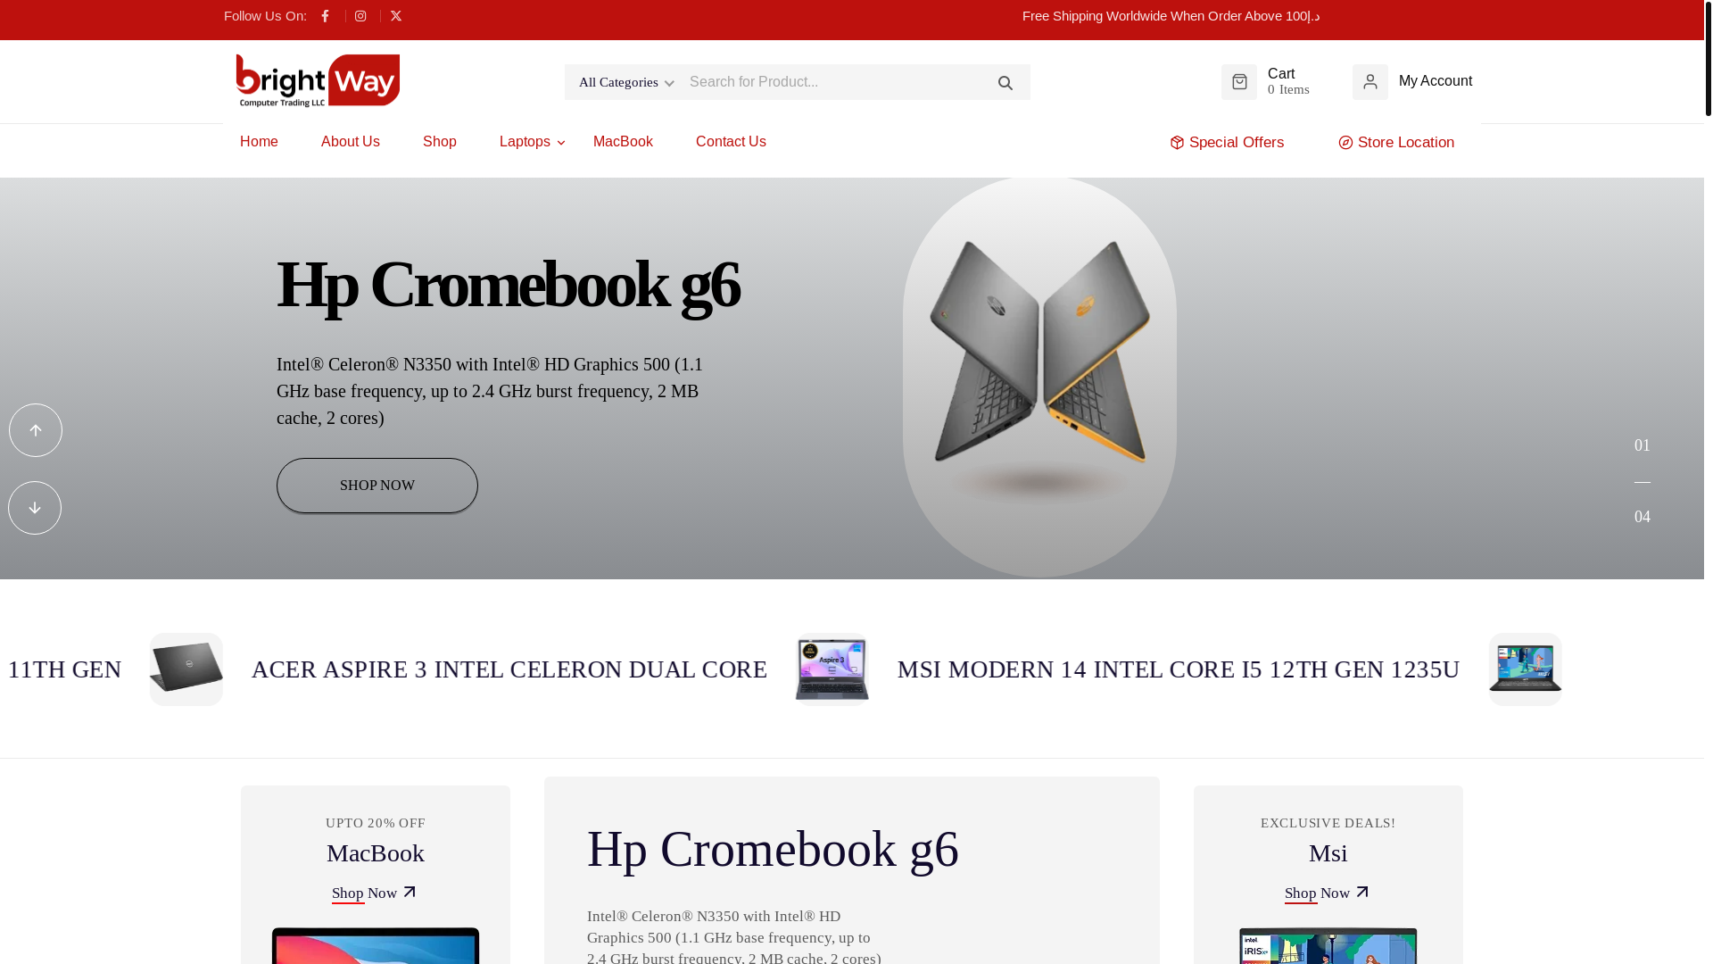
Task: Click the Special Offers box icon
Action: (1177, 143)
